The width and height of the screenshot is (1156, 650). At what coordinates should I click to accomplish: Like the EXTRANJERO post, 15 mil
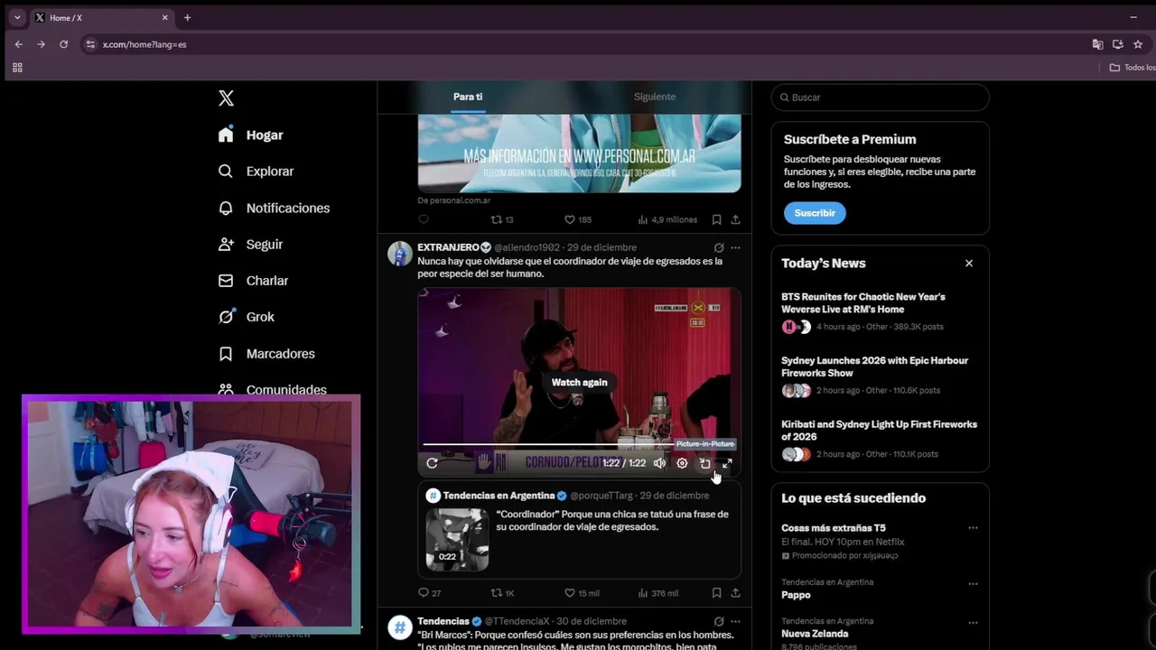[x=582, y=593]
